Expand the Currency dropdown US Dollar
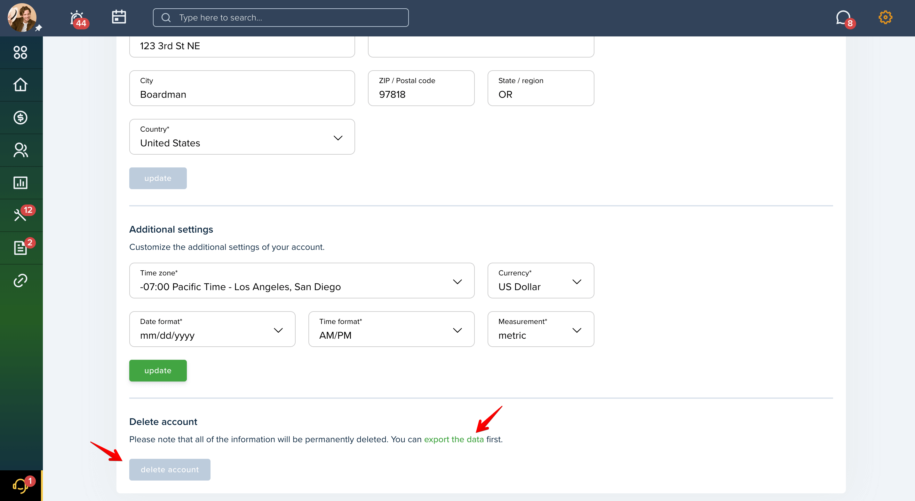Screen dimensions: 915x501 click(541, 280)
